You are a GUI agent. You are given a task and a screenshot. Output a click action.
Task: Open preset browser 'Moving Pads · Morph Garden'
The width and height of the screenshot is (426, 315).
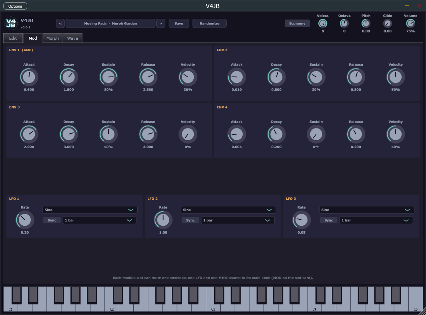coord(111,23)
